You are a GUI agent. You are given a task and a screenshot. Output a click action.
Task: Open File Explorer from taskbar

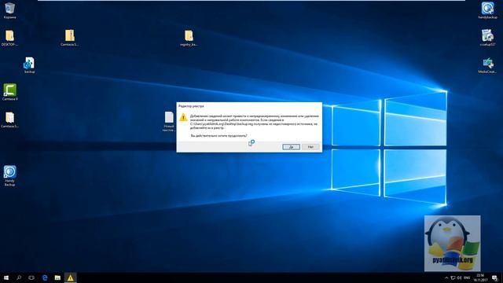(57, 277)
